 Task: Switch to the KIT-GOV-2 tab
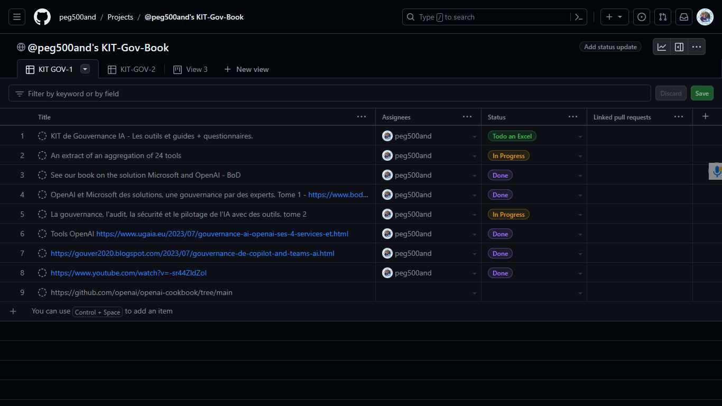click(x=132, y=69)
